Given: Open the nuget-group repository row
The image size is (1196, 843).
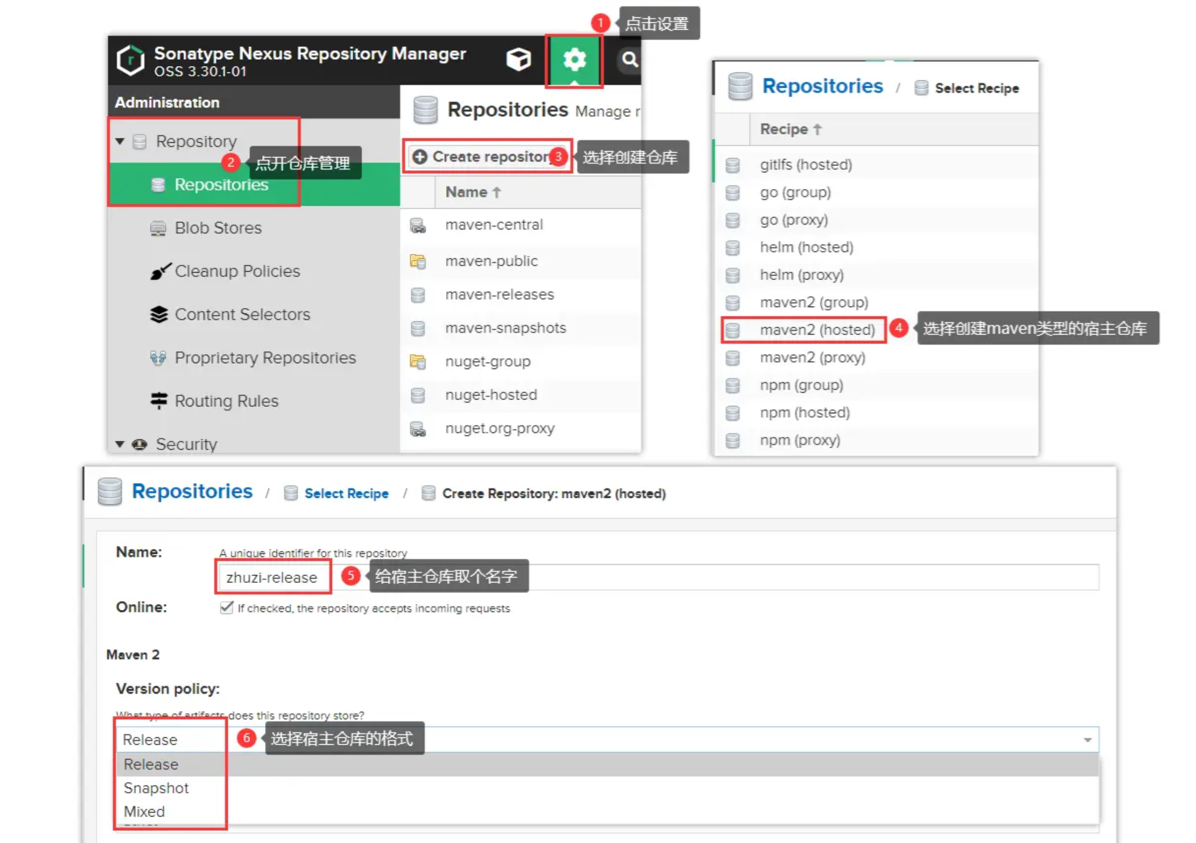Looking at the screenshot, I should tap(521, 362).
